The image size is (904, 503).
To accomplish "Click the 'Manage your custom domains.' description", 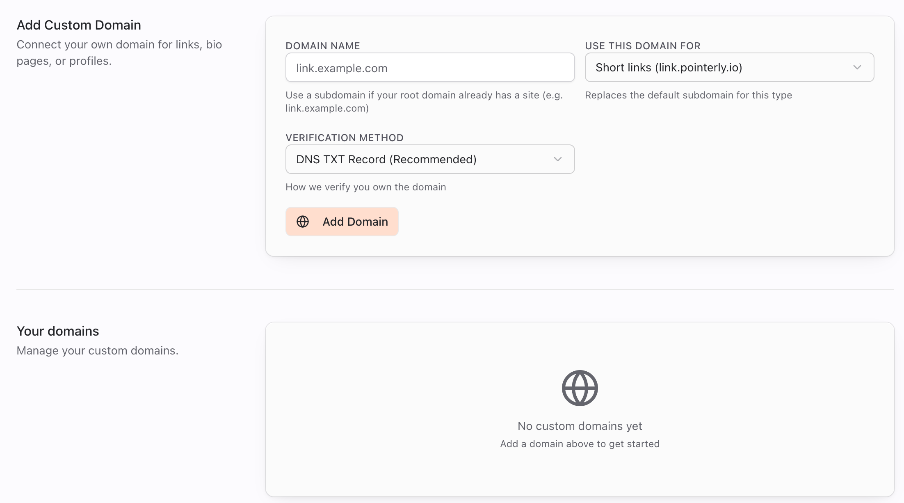I will point(98,351).
